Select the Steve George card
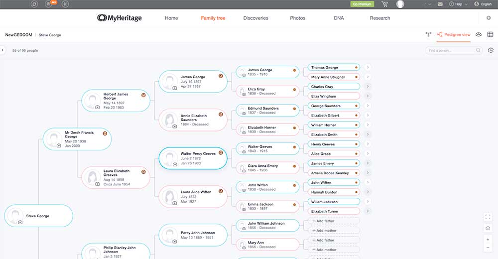Screen dimensions: 498x259 pos(38,216)
